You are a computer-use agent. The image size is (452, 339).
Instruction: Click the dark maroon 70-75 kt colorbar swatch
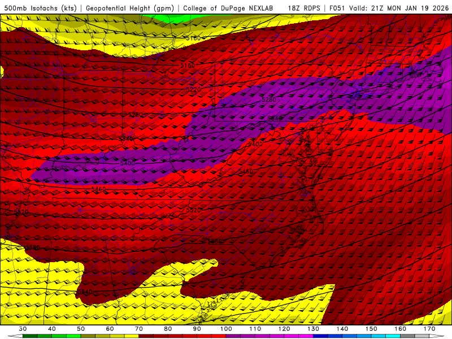pyautogui.click(x=146, y=336)
